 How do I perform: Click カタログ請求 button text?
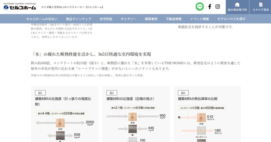pos(261,10)
